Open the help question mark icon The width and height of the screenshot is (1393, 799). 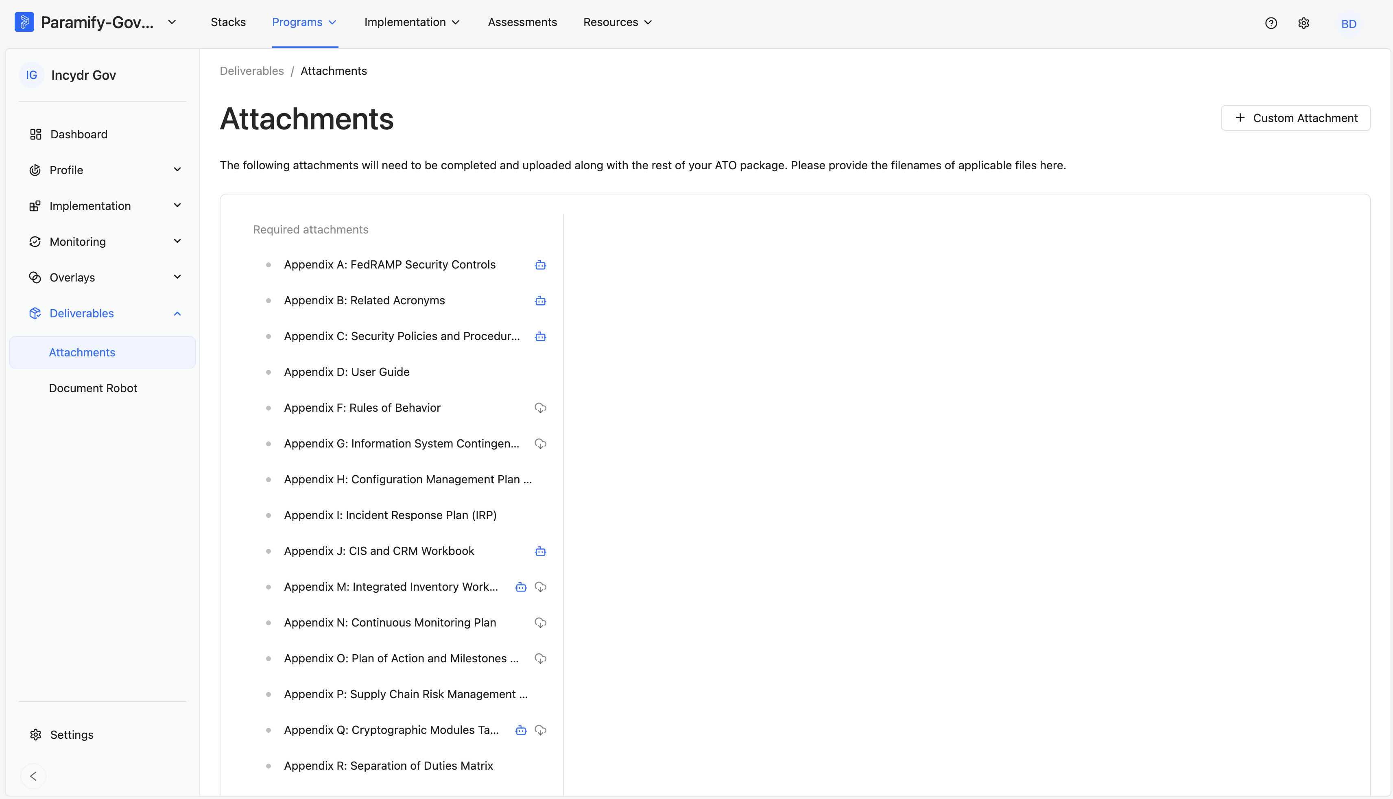coord(1271,23)
